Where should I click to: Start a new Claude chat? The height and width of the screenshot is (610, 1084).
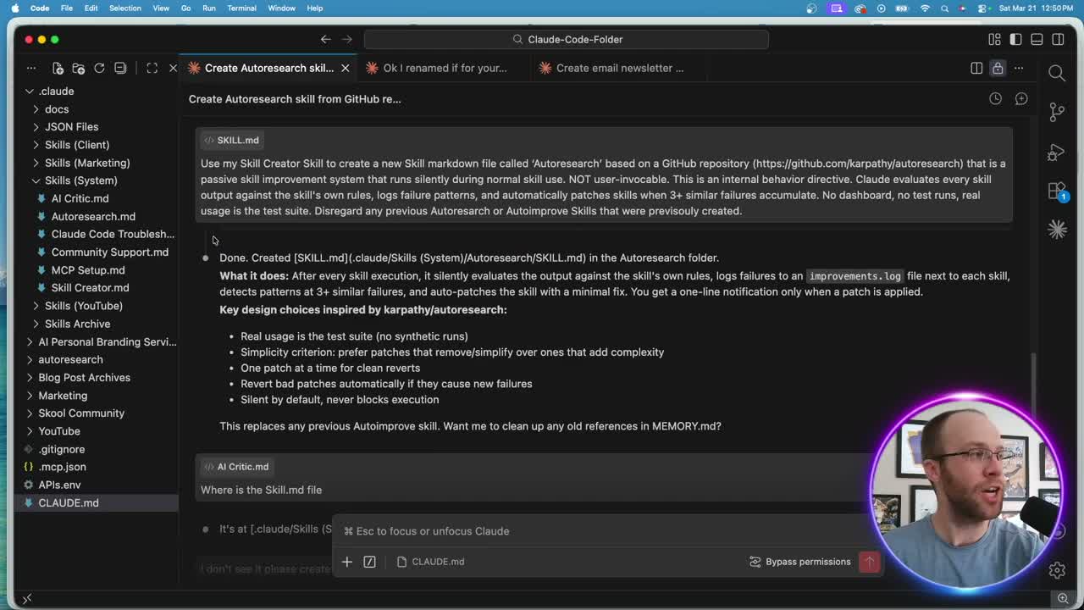coord(1021,99)
